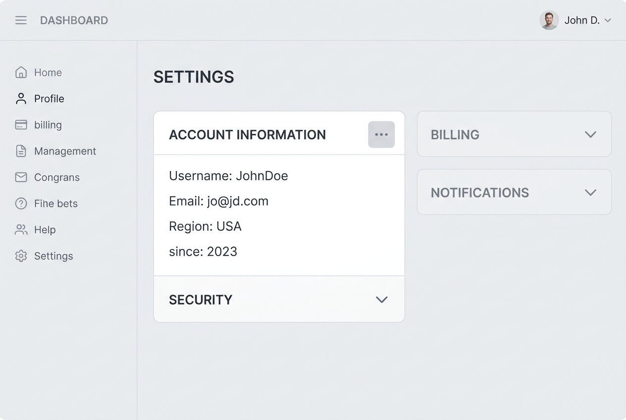Image resolution: width=626 pixels, height=420 pixels.
Task: Expand the Security section chevron
Action: coord(381,300)
